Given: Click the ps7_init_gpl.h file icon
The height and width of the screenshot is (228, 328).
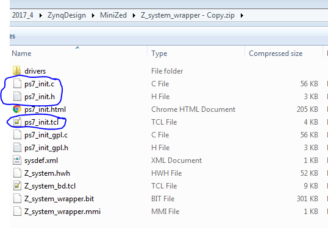Looking at the screenshot, I should [17, 148].
